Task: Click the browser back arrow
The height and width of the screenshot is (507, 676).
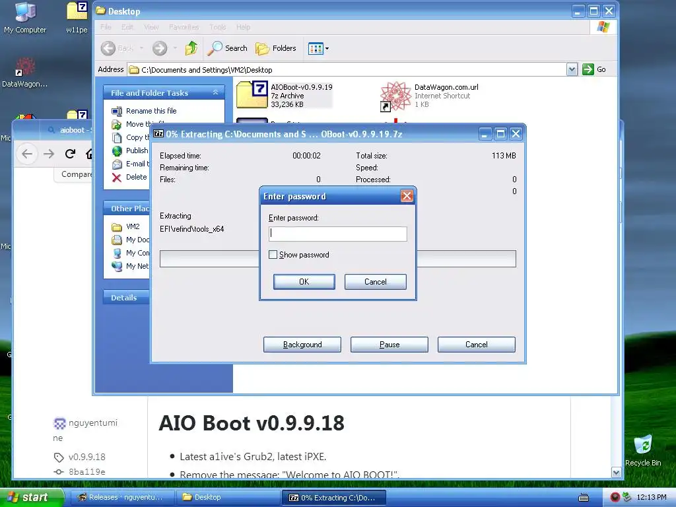Action: point(26,154)
